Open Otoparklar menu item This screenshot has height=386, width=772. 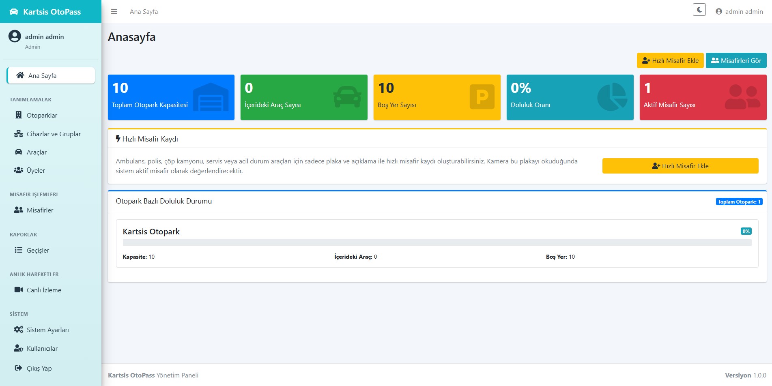(x=51, y=115)
